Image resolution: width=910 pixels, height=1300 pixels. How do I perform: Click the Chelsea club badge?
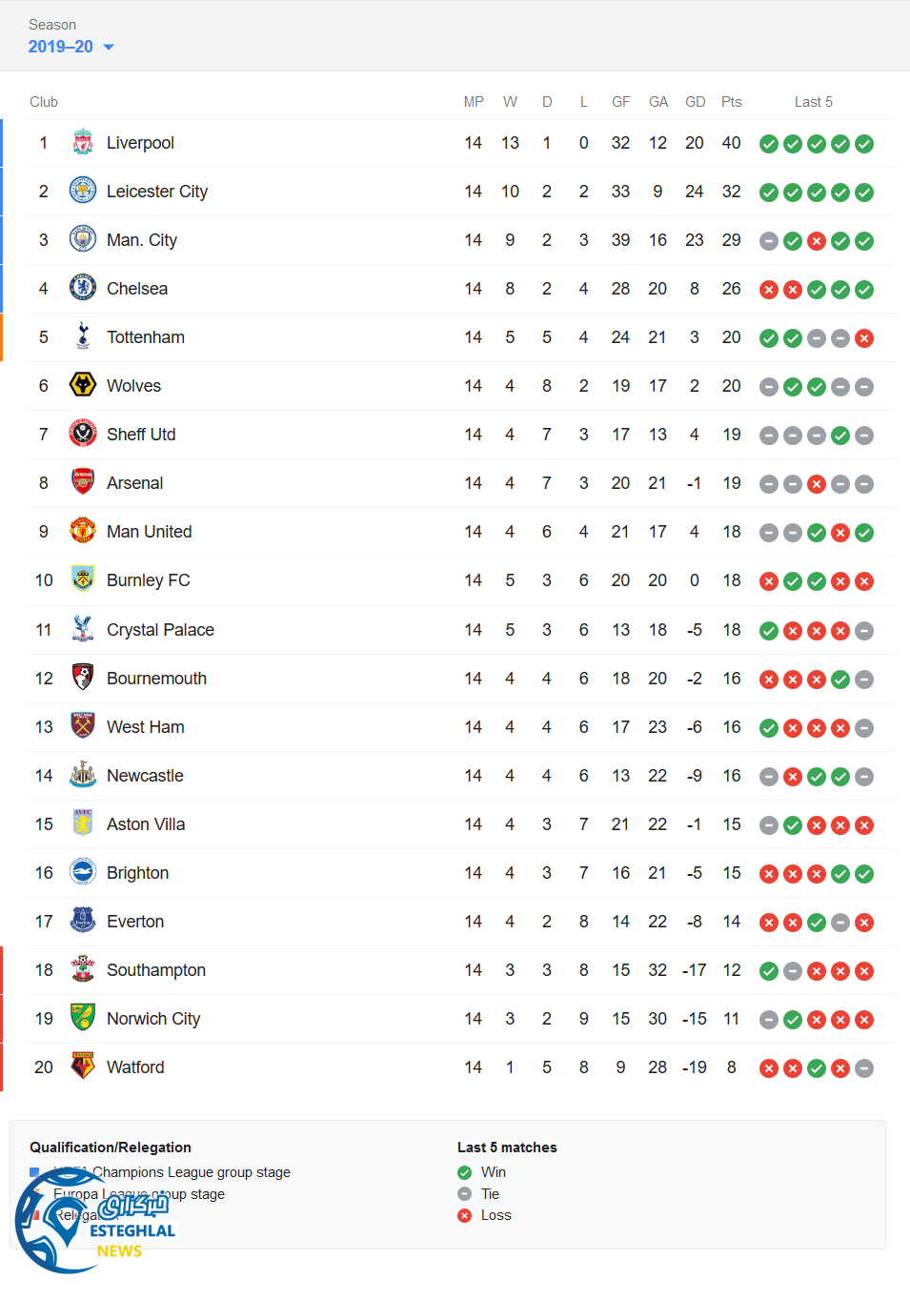(83, 289)
